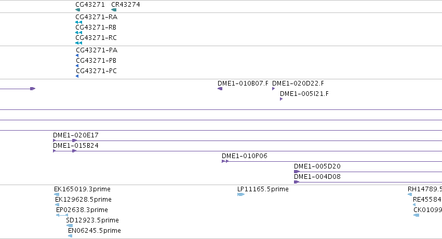Click the CG43271 gene arrow glyph
442x239 pixels.
tap(78, 10)
